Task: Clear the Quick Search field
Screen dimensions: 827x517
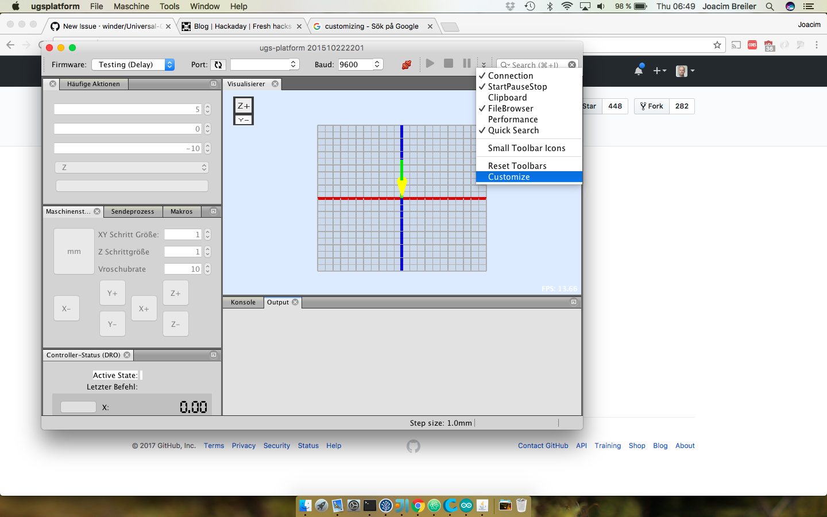Action: (x=572, y=65)
